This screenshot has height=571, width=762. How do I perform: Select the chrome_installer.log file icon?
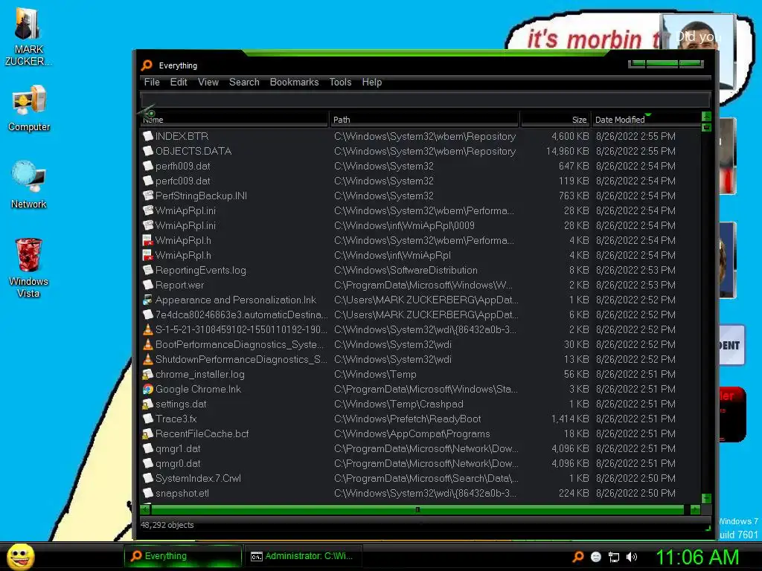coord(148,375)
